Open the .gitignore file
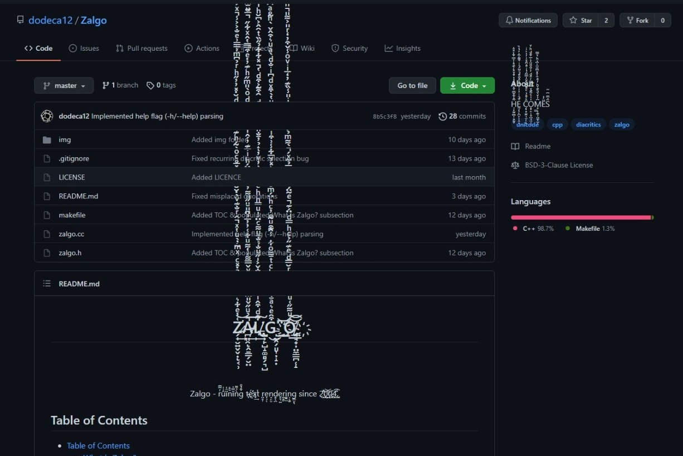 coord(74,159)
